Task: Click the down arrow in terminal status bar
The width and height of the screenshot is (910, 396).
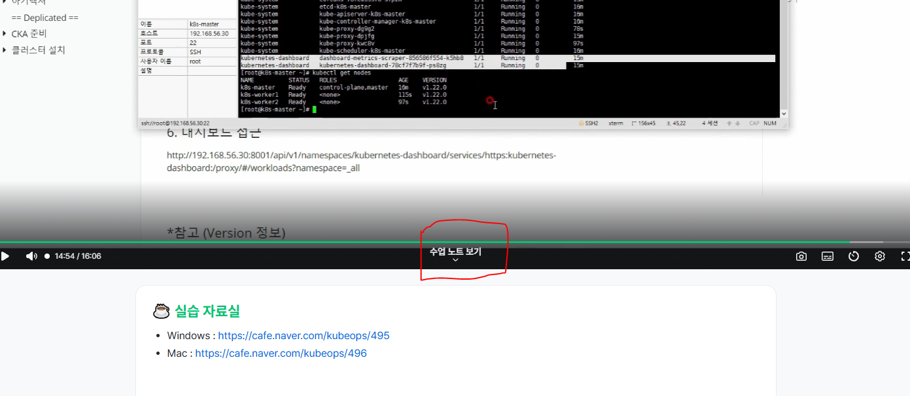Action: click(737, 123)
